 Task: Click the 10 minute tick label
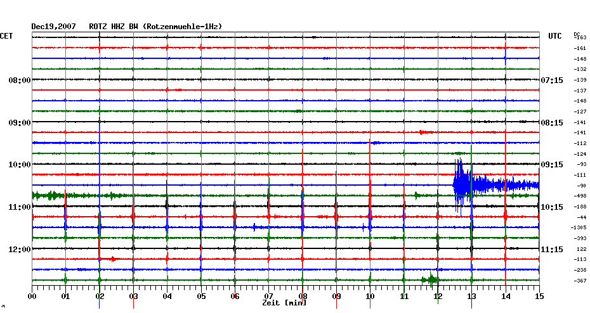coord(370,297)
